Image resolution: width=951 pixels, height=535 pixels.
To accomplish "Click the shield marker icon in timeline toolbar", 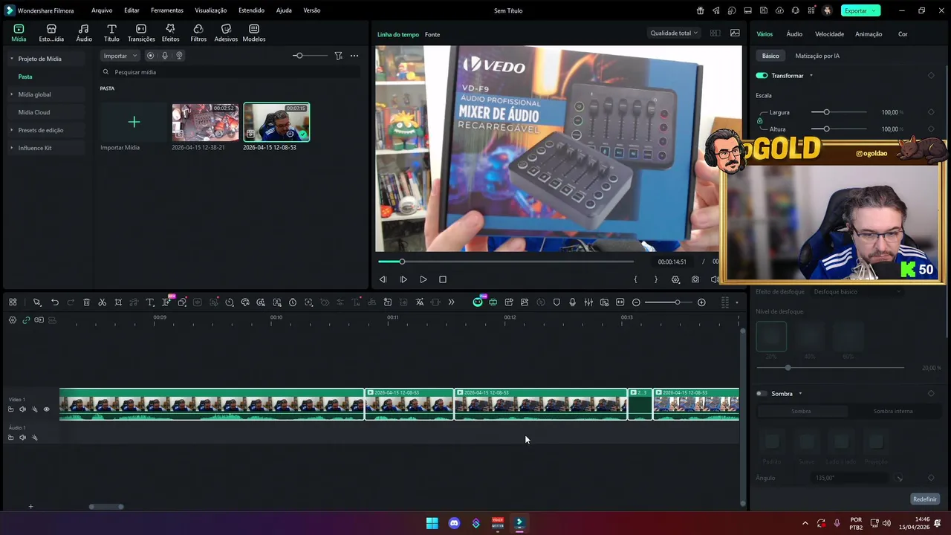I will 556,302.
